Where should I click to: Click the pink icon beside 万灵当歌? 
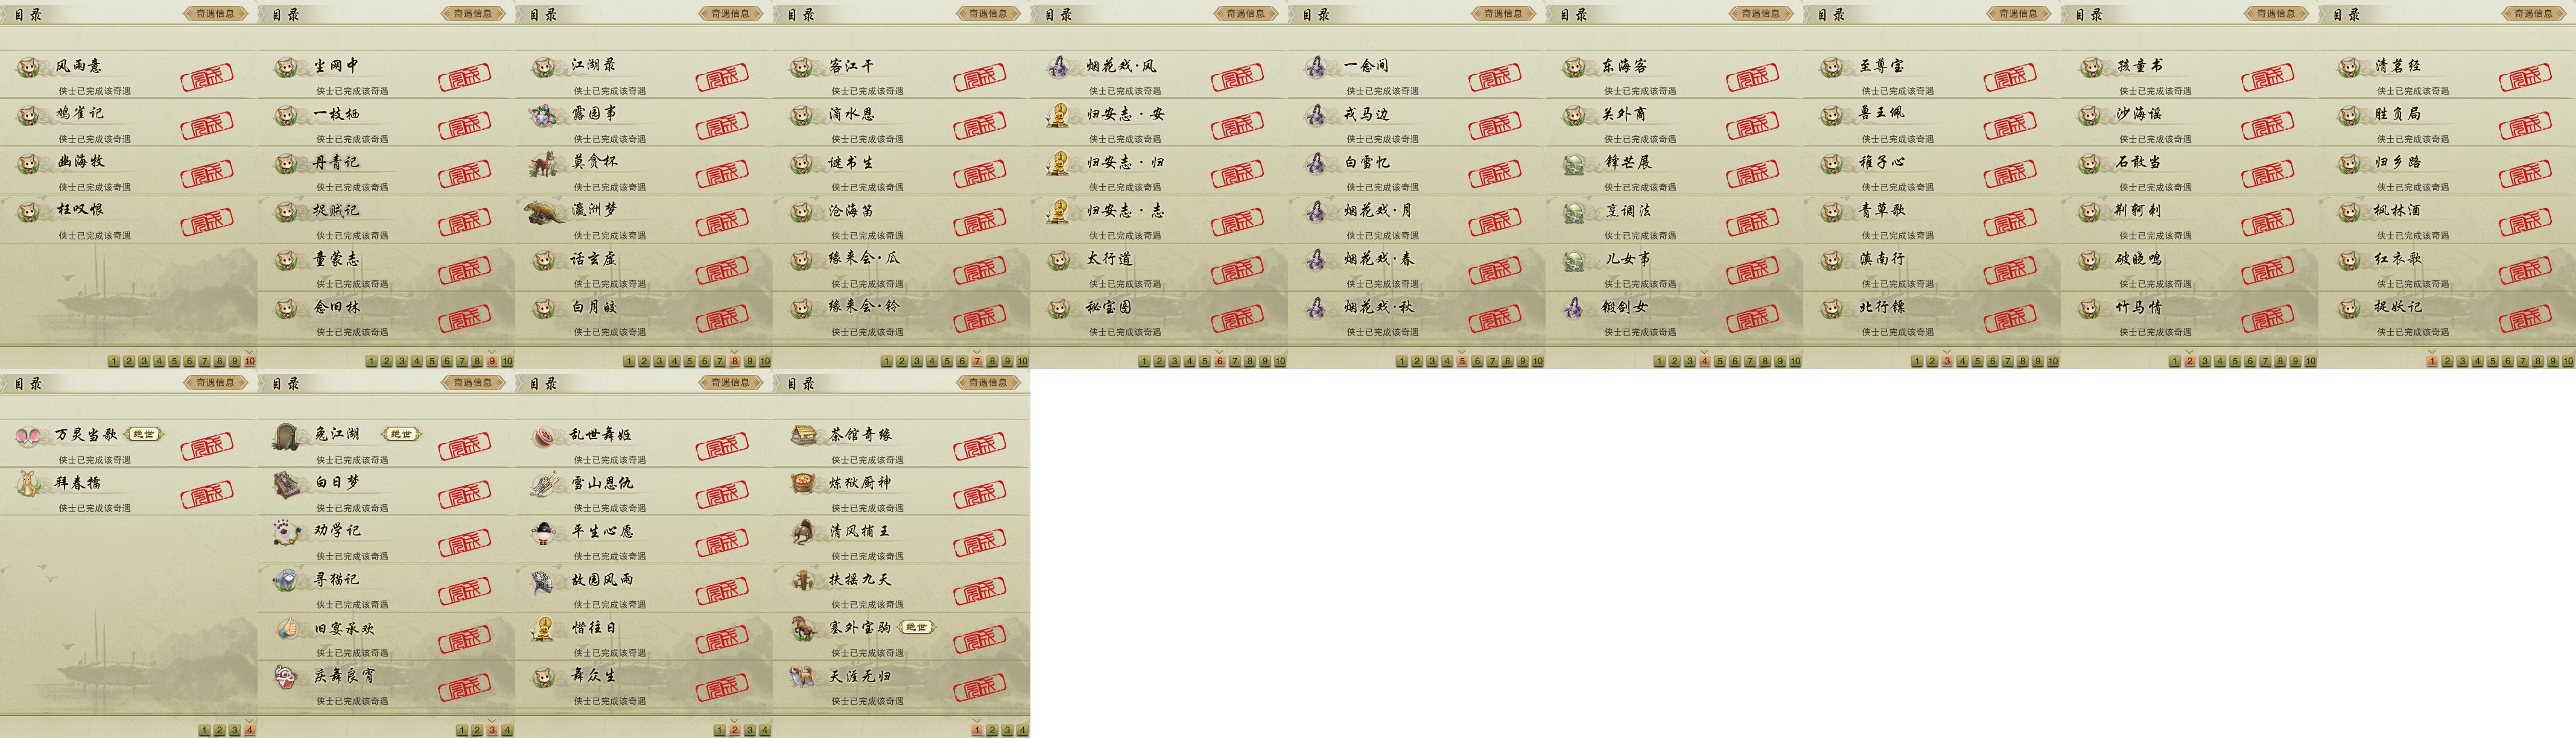point(29,436)
